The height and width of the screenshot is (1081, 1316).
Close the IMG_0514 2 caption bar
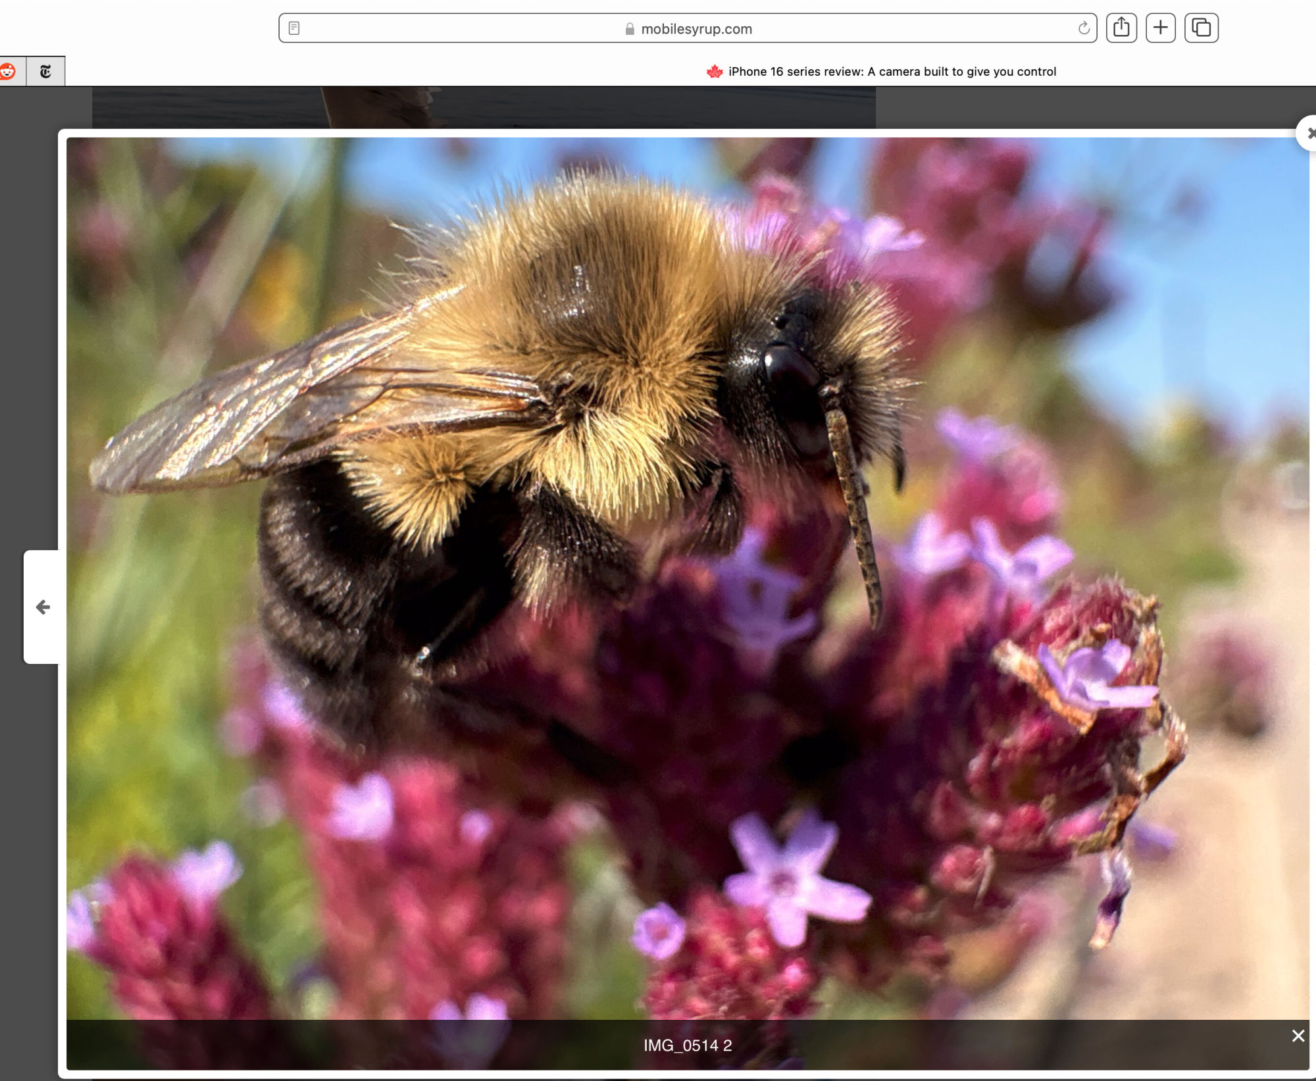tap(1298, 1036)
